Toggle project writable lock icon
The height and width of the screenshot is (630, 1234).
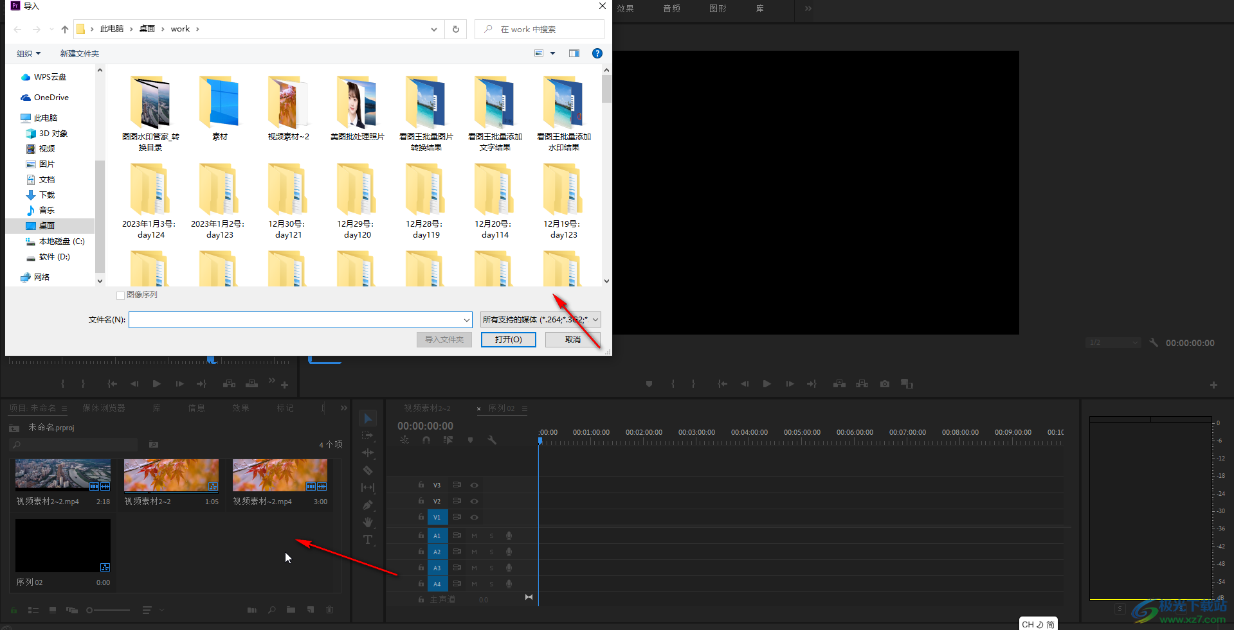coord(14,610)
